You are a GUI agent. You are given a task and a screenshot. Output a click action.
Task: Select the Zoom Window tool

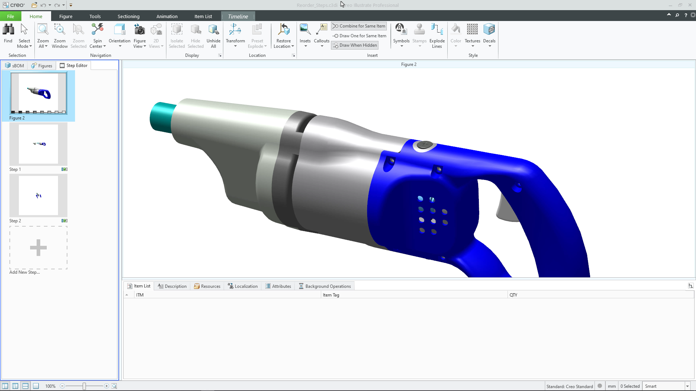click(x=59, y=35)
